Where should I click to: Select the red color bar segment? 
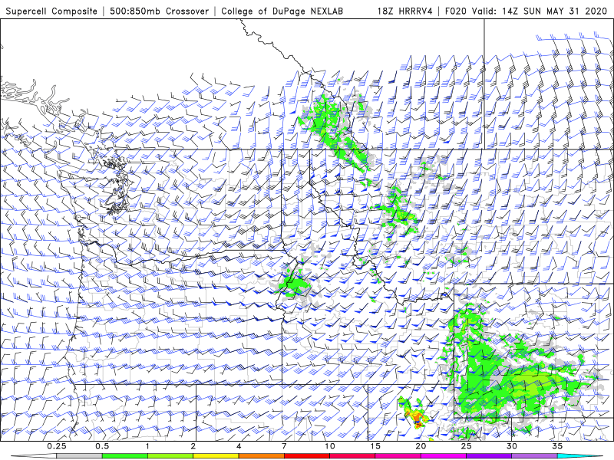[x=306, y=455]
